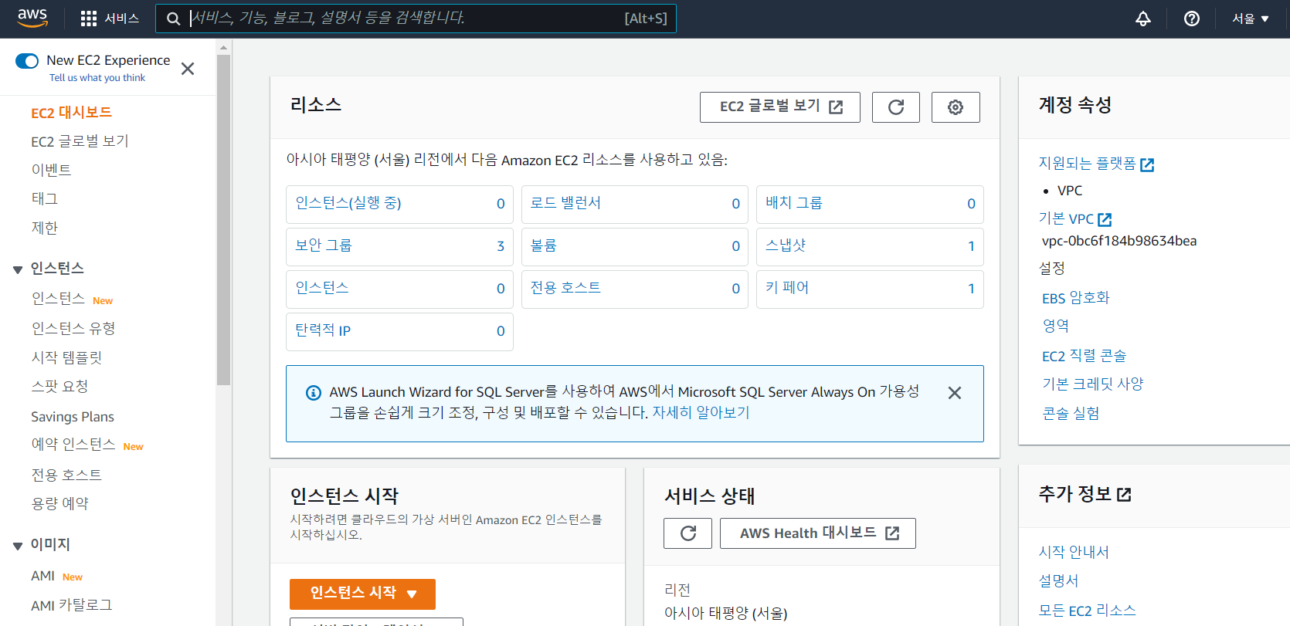Open the Tell us what you think link
The height and width of the screenshot is (626, 1290).
[x=97, y=78]
